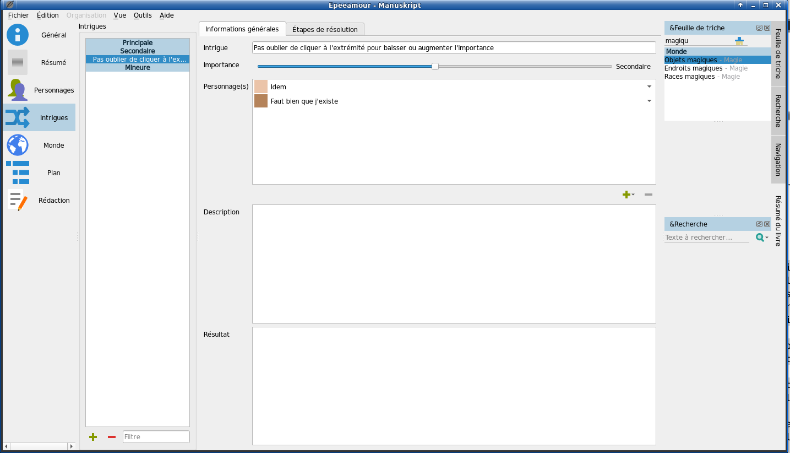Switch to the Étapes de résolution tab
Image resolution: width=790 pixels, height=453 pixels.
coord(325,29)
